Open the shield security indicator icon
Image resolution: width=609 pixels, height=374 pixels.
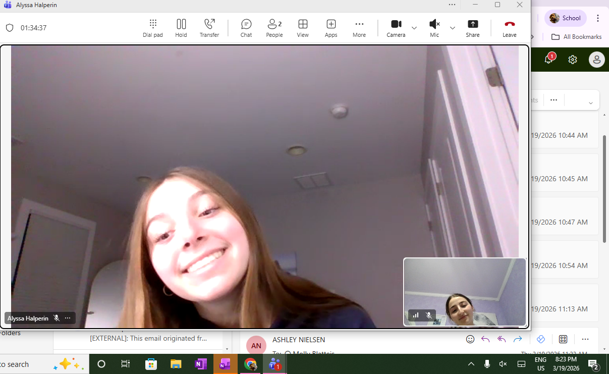[x=10, y=28]
